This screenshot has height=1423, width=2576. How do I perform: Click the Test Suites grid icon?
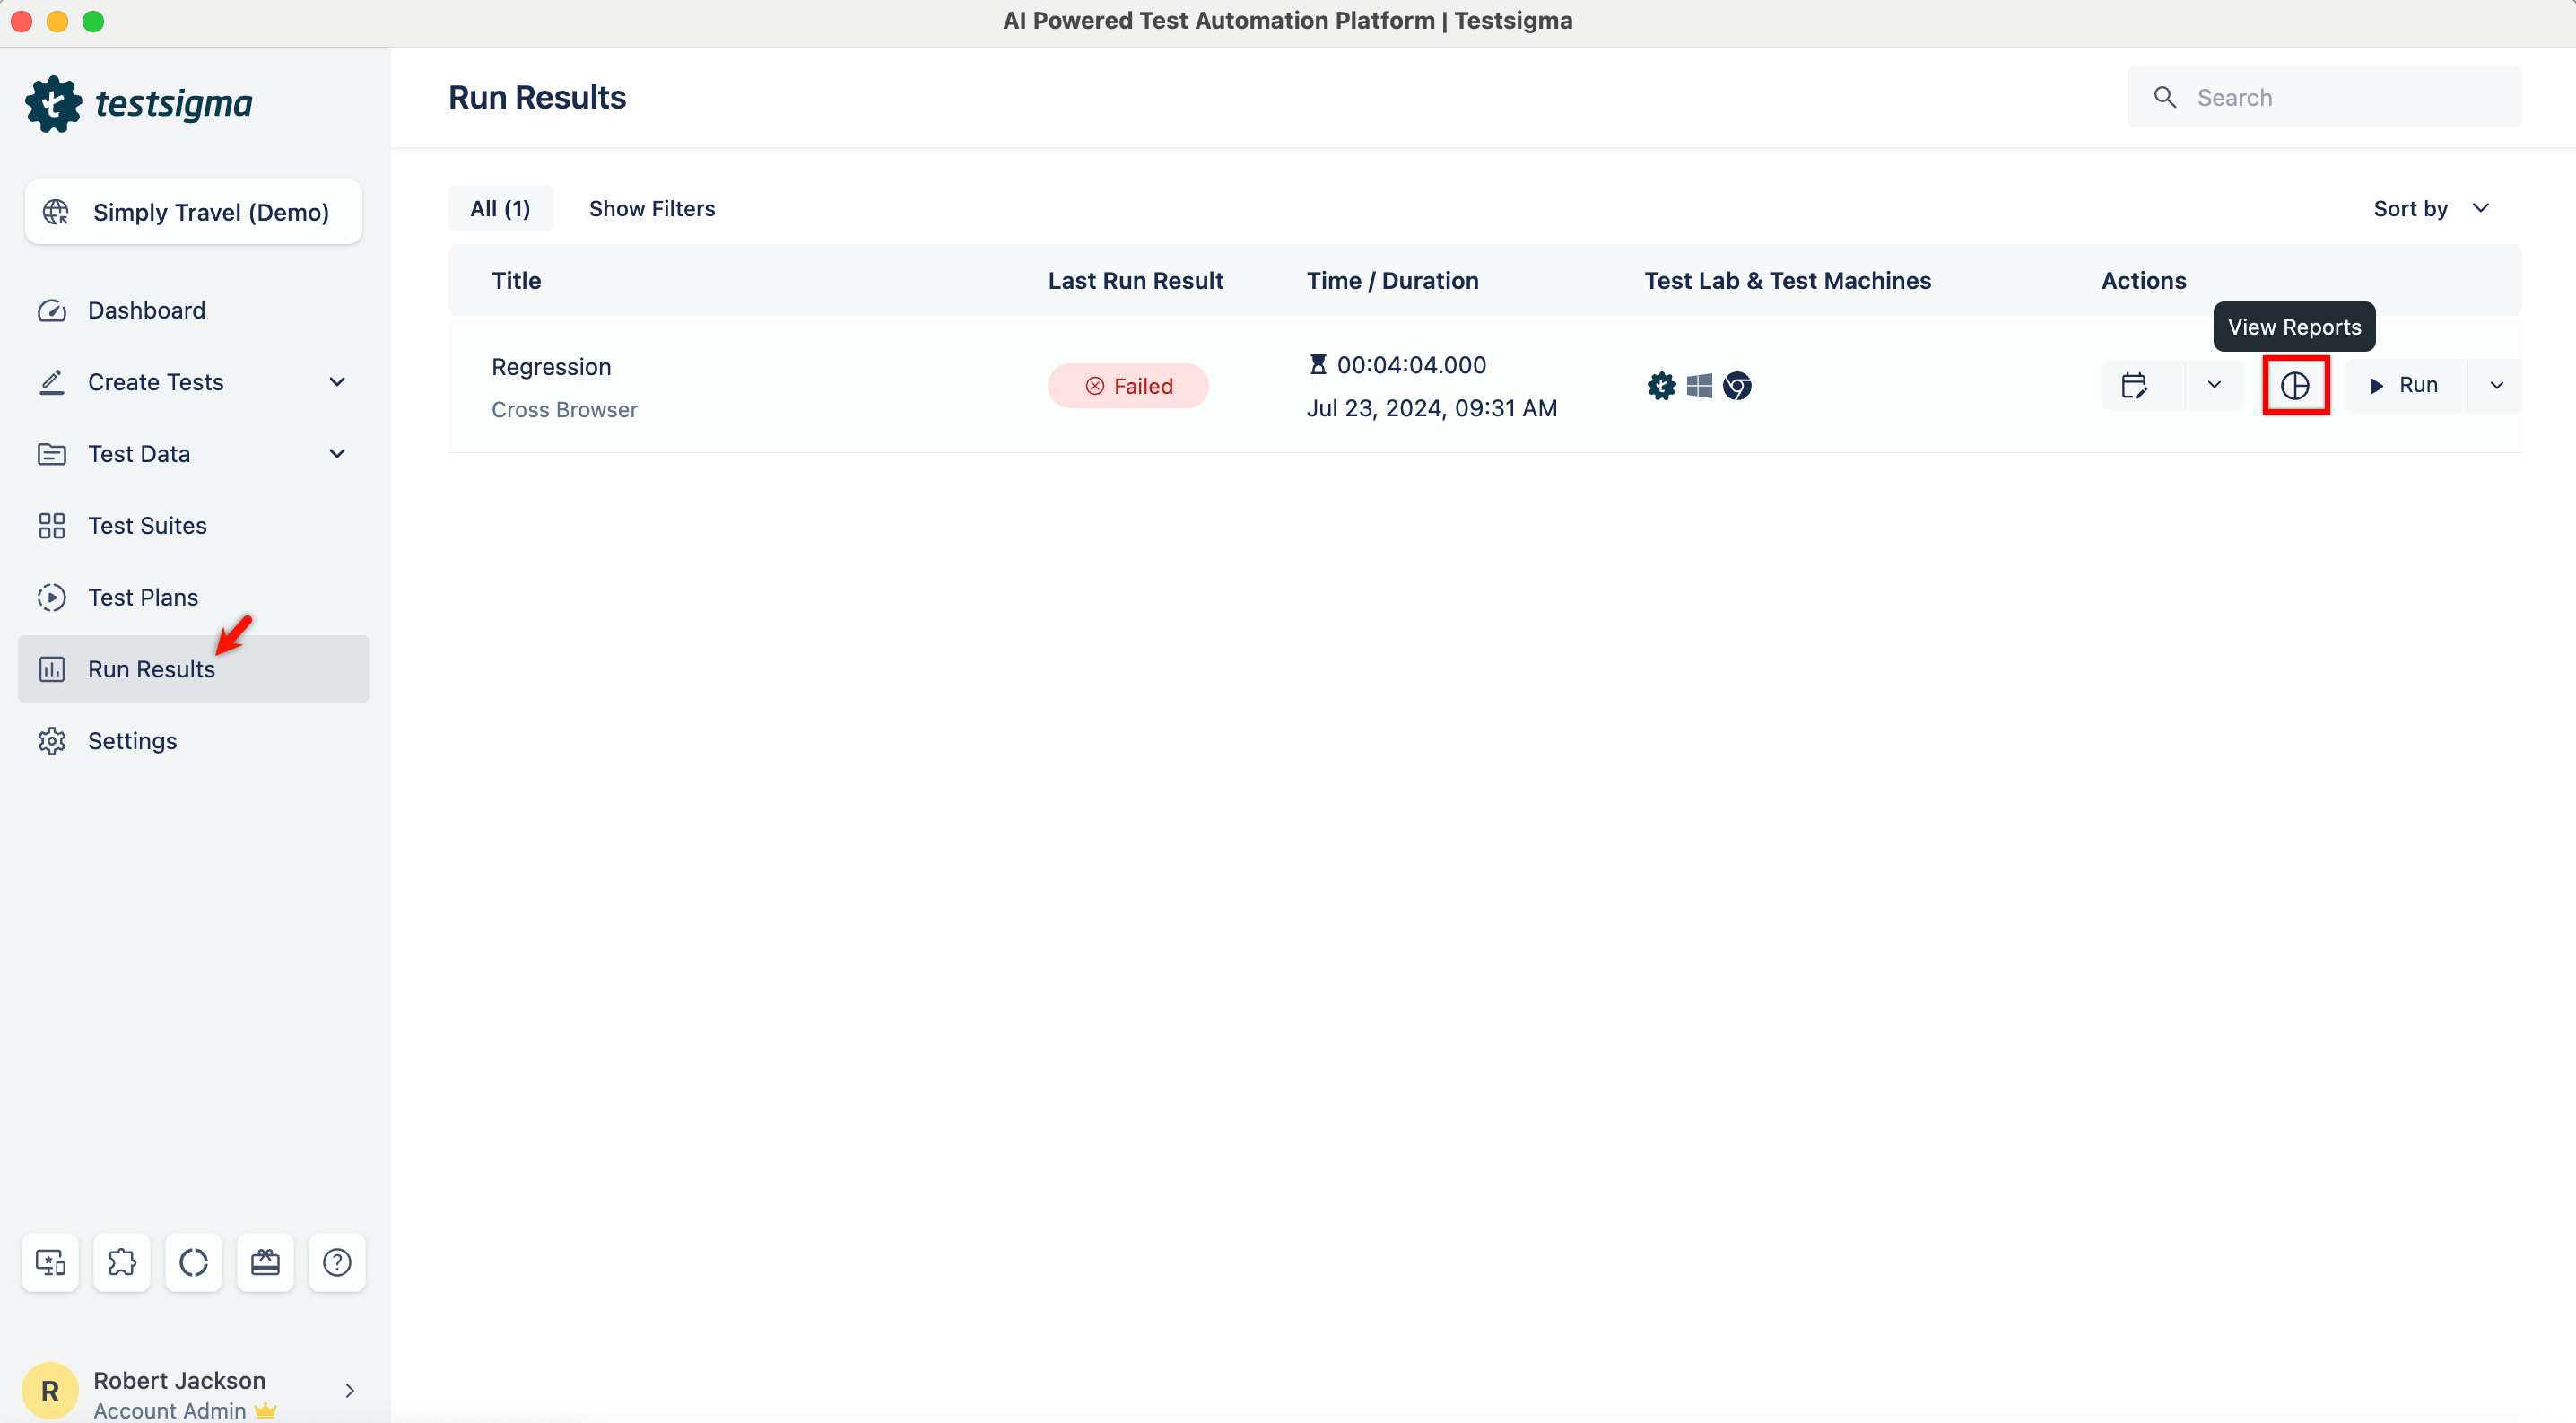[52, 526]
